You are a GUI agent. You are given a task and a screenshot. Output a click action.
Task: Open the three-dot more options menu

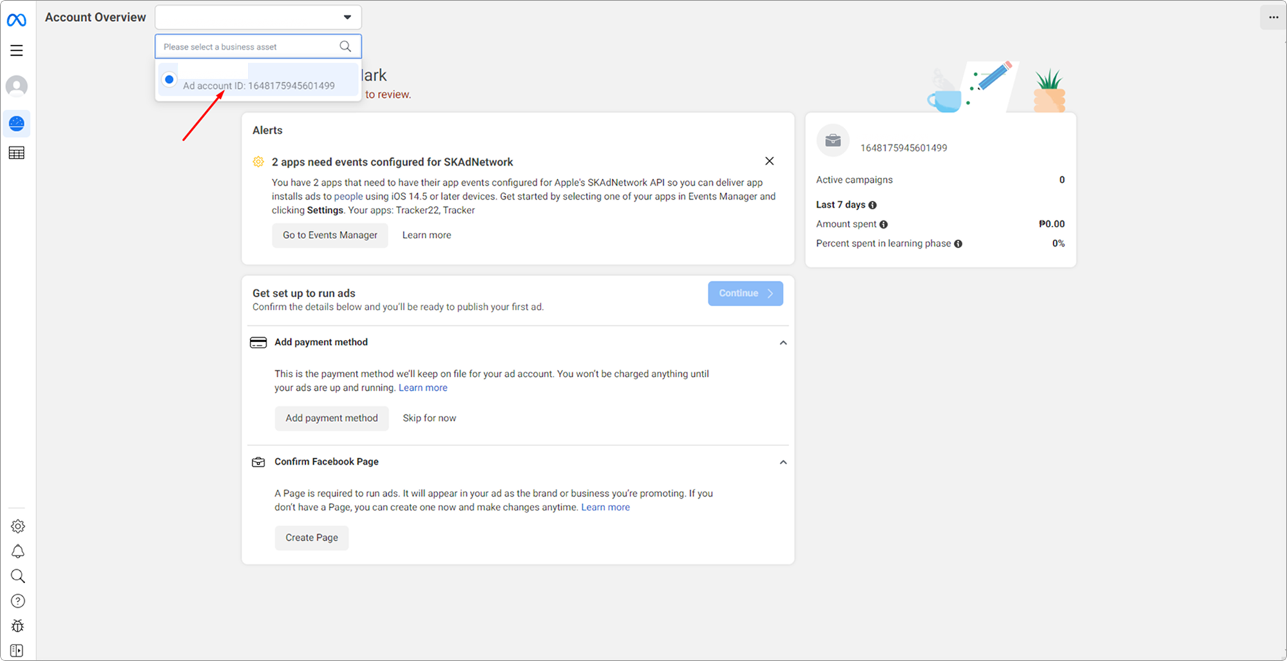1273,18
